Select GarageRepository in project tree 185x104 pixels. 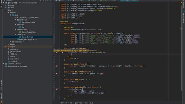click(x=29, y=32)
